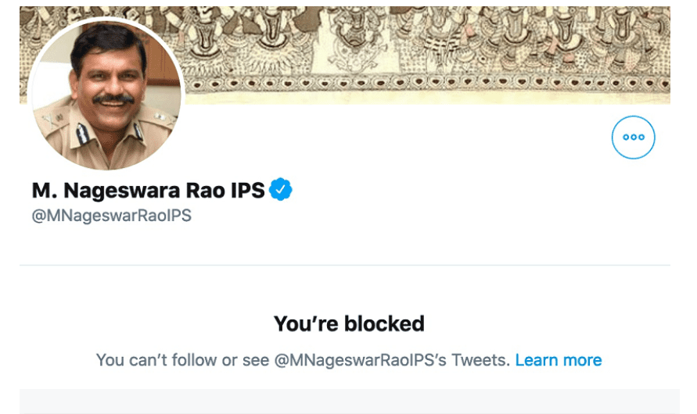This screenshot has width=697, height=414.
Task: Click the word Tweets in the notice
Action: click(480, 360)
